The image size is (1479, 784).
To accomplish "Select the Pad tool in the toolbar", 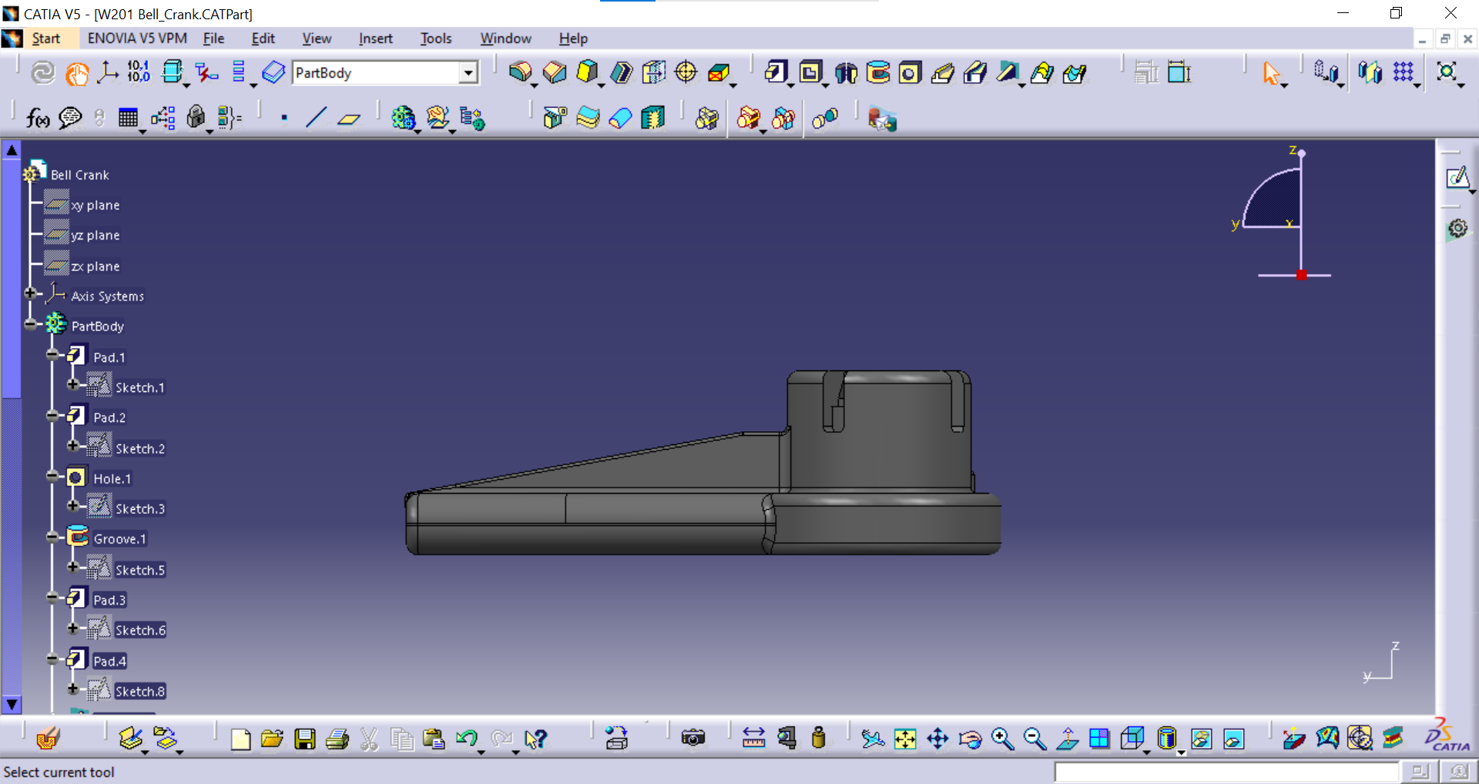I will (776, 72).
